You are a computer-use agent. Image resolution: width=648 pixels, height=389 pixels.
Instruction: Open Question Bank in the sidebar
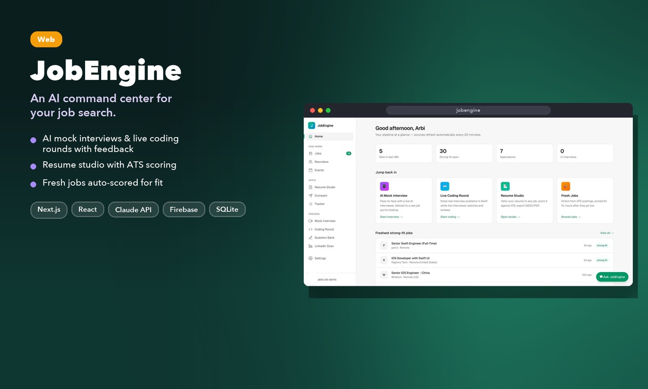pyautogui.click(x=331, y=238)
